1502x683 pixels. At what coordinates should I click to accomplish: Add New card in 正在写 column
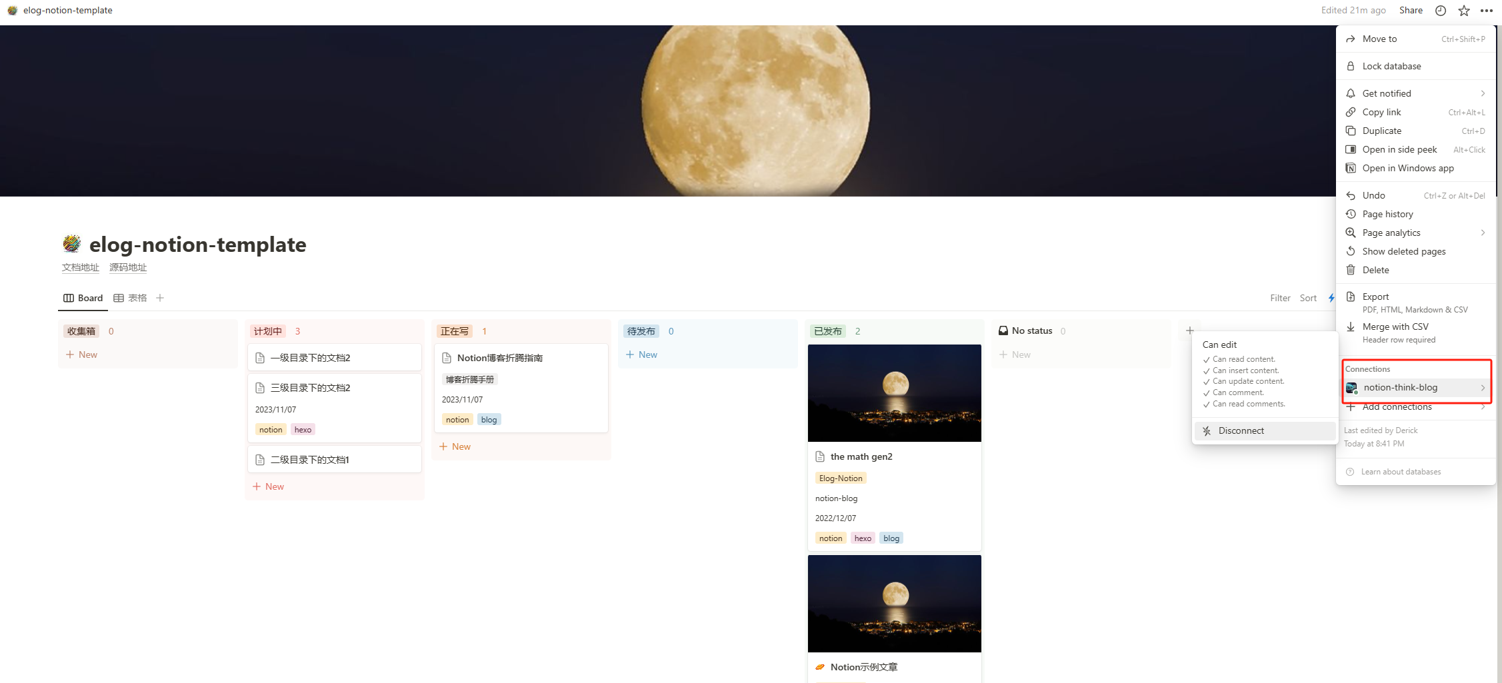pos(455,446)
